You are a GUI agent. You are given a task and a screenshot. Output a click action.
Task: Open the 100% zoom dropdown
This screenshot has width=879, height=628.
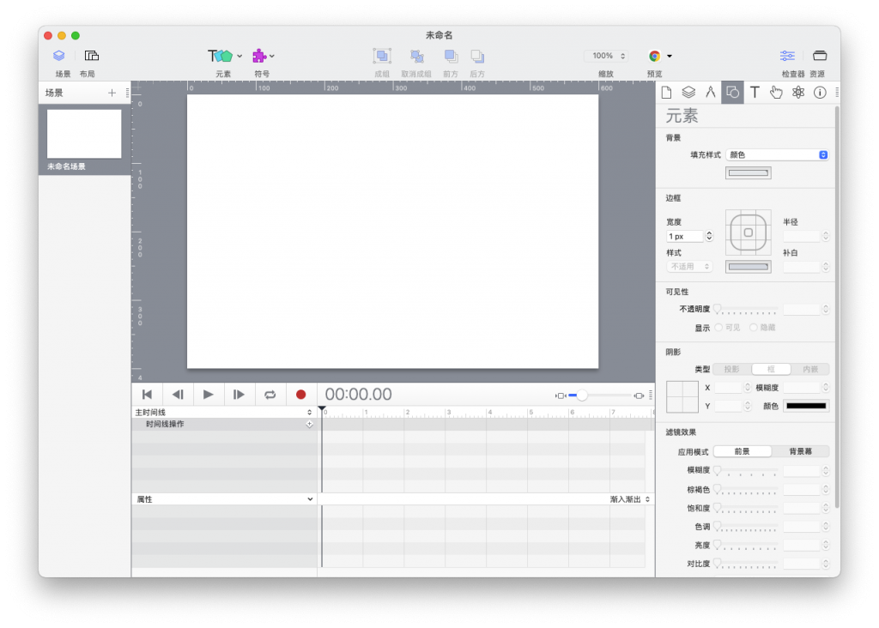(x=608, y=56)
